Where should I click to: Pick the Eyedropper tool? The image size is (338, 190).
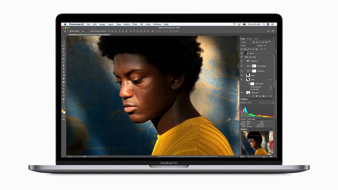[x=63, y=55]
